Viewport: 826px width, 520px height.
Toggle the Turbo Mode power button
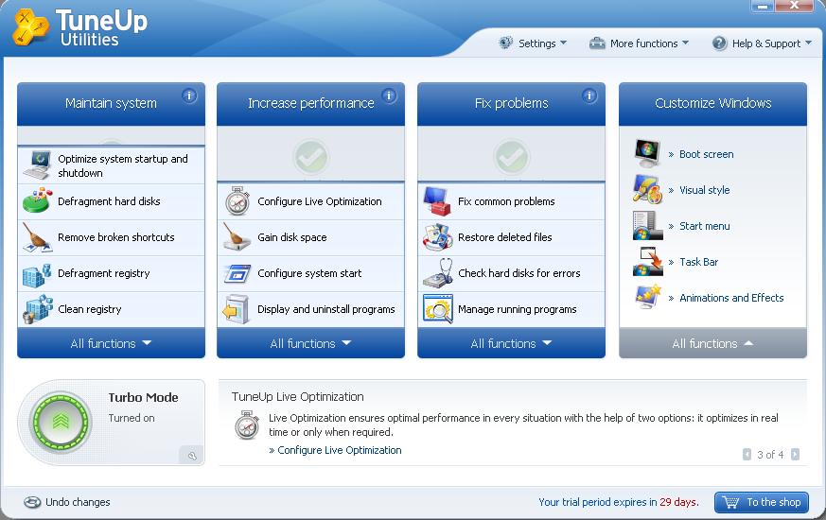pyautogui.click(x=62, y=421)
